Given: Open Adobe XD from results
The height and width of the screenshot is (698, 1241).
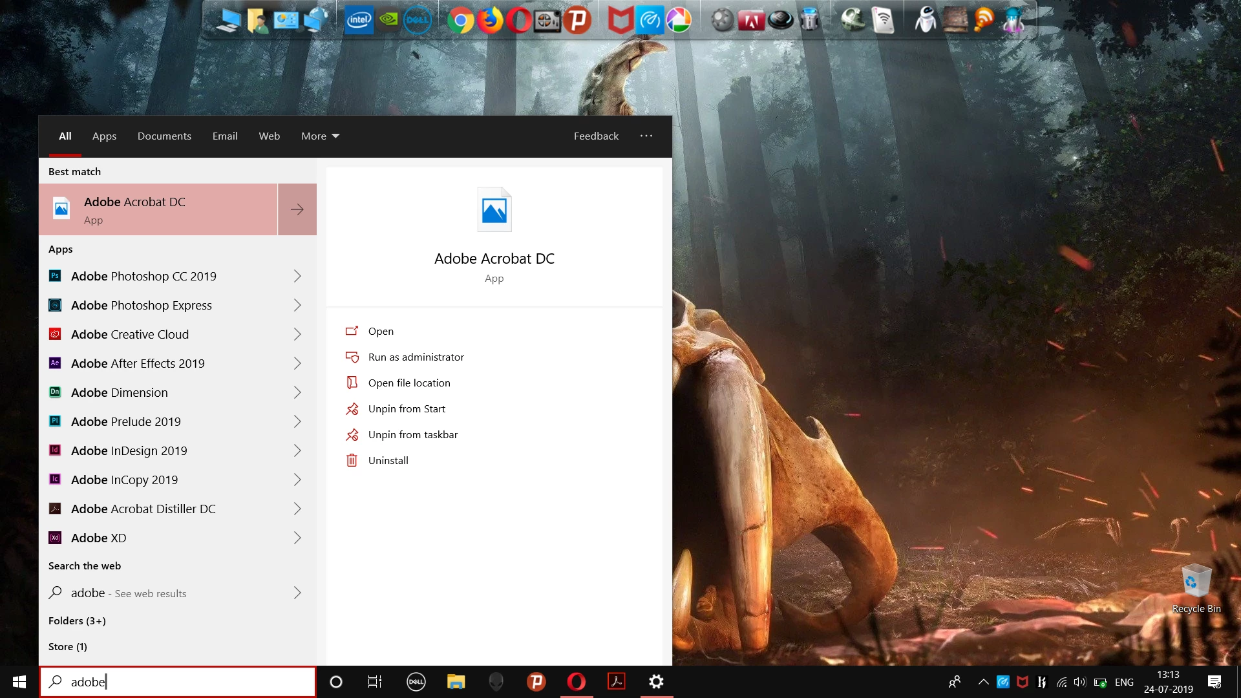Looking at the screenshot, I should (x=98, y=538).
